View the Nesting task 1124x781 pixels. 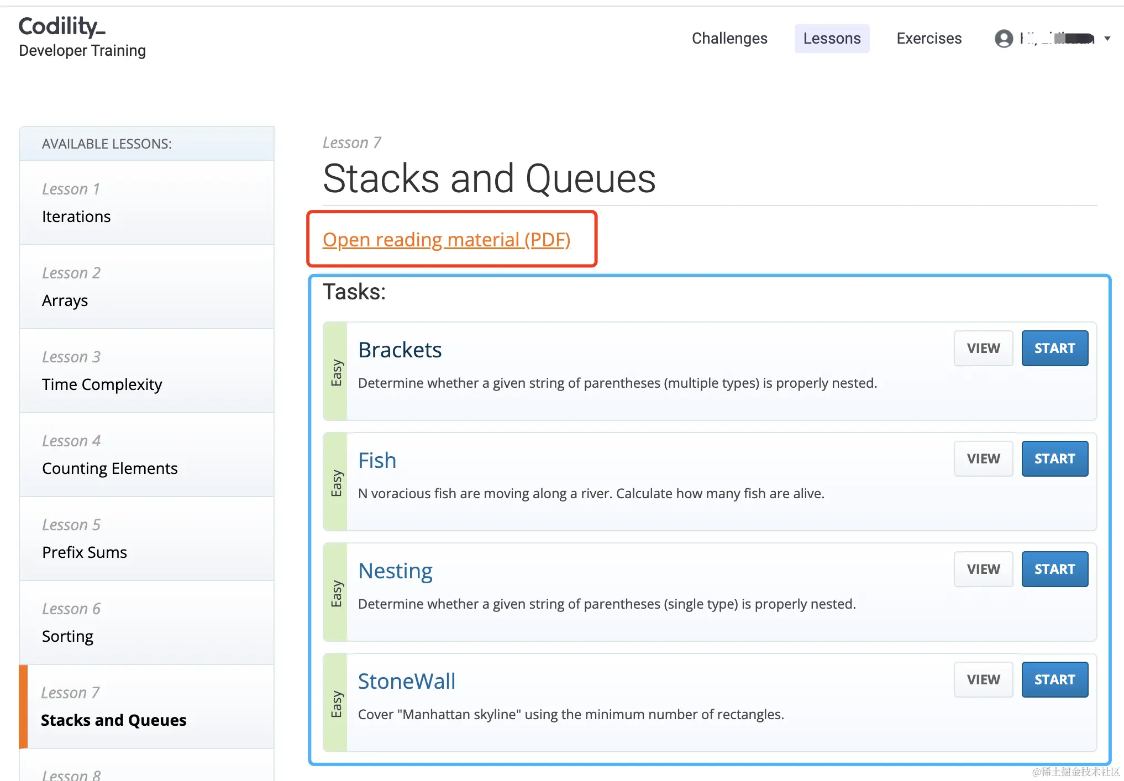[983, 569]
